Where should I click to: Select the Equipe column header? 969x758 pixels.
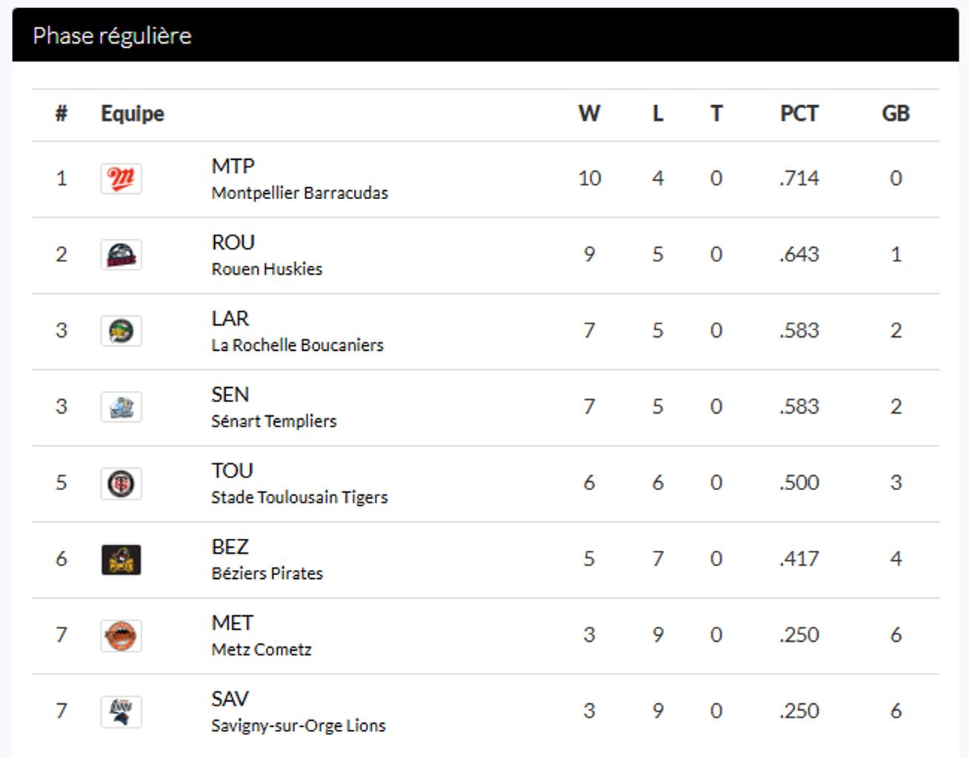[133, 114]
